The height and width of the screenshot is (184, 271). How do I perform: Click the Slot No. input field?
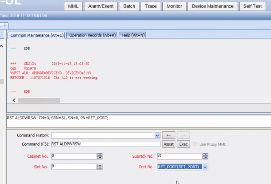(74, 167)
